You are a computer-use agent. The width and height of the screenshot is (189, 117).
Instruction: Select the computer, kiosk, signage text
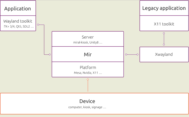[87, 107]
